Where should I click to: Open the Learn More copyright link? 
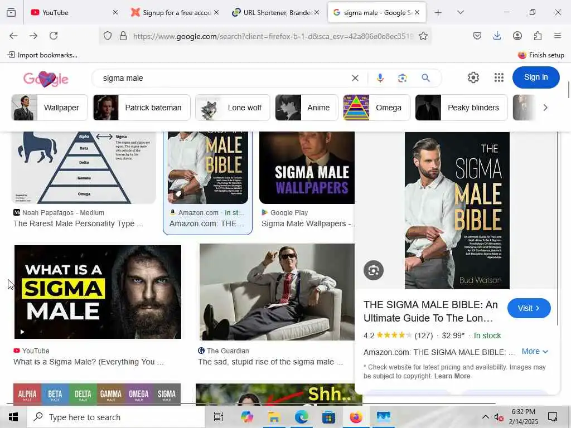coord(452,376)
